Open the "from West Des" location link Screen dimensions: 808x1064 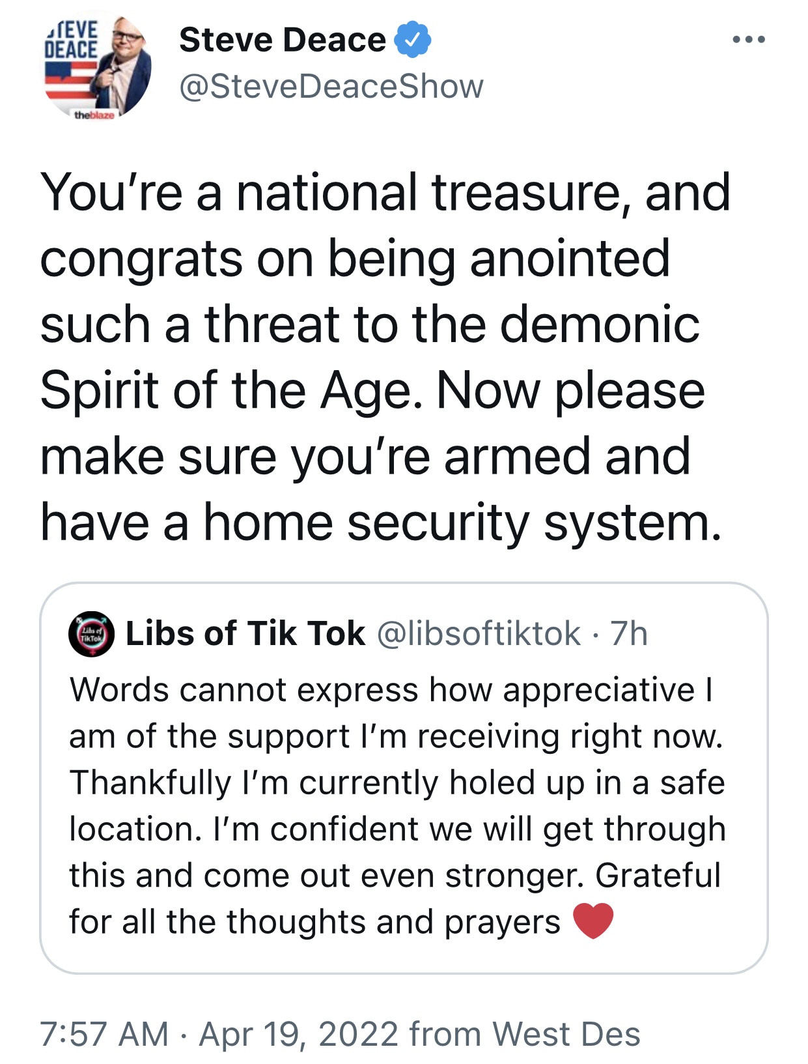pos(525,1034)
